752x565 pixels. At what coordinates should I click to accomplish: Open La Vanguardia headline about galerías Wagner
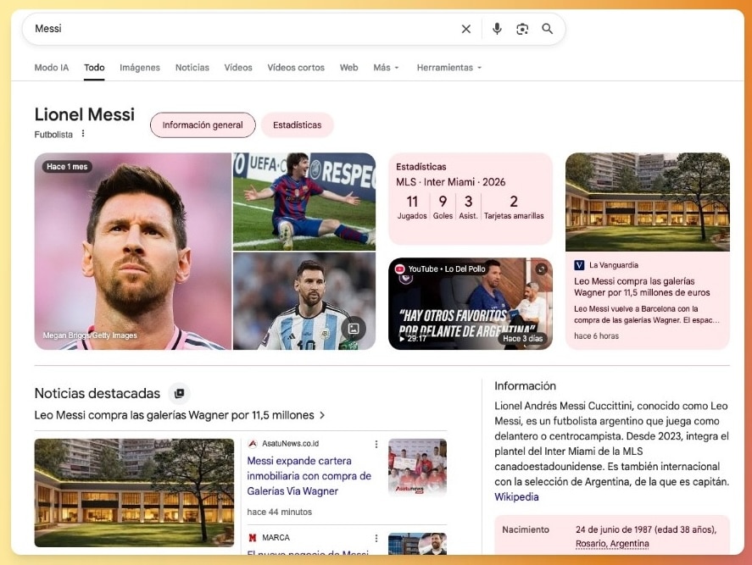click(x=642, y=286)
